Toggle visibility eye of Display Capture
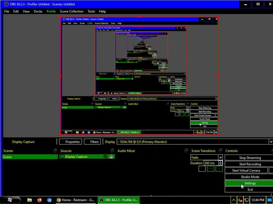The width and height of the screenshot is (273, 204). click(x=105, y=157)
